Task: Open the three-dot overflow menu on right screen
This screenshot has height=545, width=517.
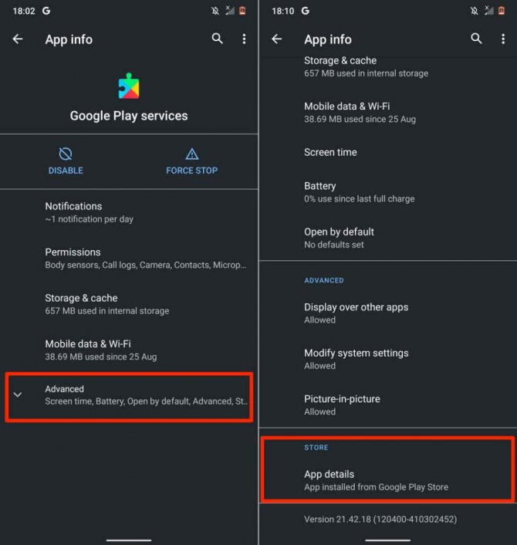Action: 503,39
